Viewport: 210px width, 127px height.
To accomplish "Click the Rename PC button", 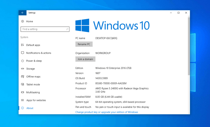I will [x=84, y=44].
